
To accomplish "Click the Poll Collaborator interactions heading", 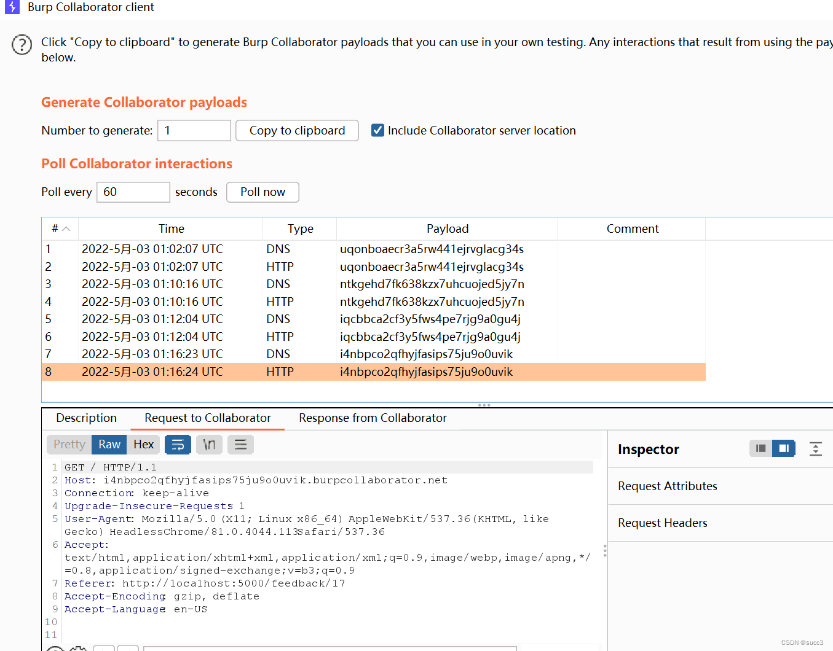I will pos(136,163).
